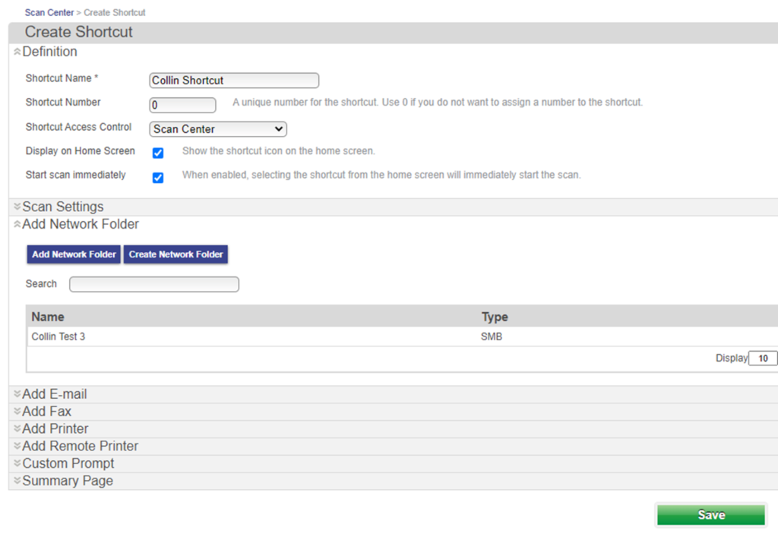The height and width of the screenshot is (534, 778).
Task: Collapse the Add Network Folder section chevron
Action: (17, 225)
